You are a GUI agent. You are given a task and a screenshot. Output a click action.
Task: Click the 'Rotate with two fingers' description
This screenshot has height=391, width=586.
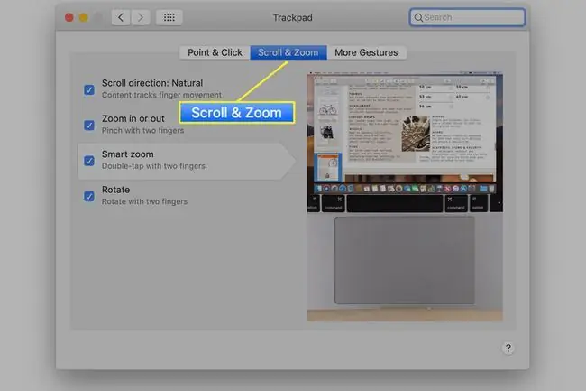point(144,201)
